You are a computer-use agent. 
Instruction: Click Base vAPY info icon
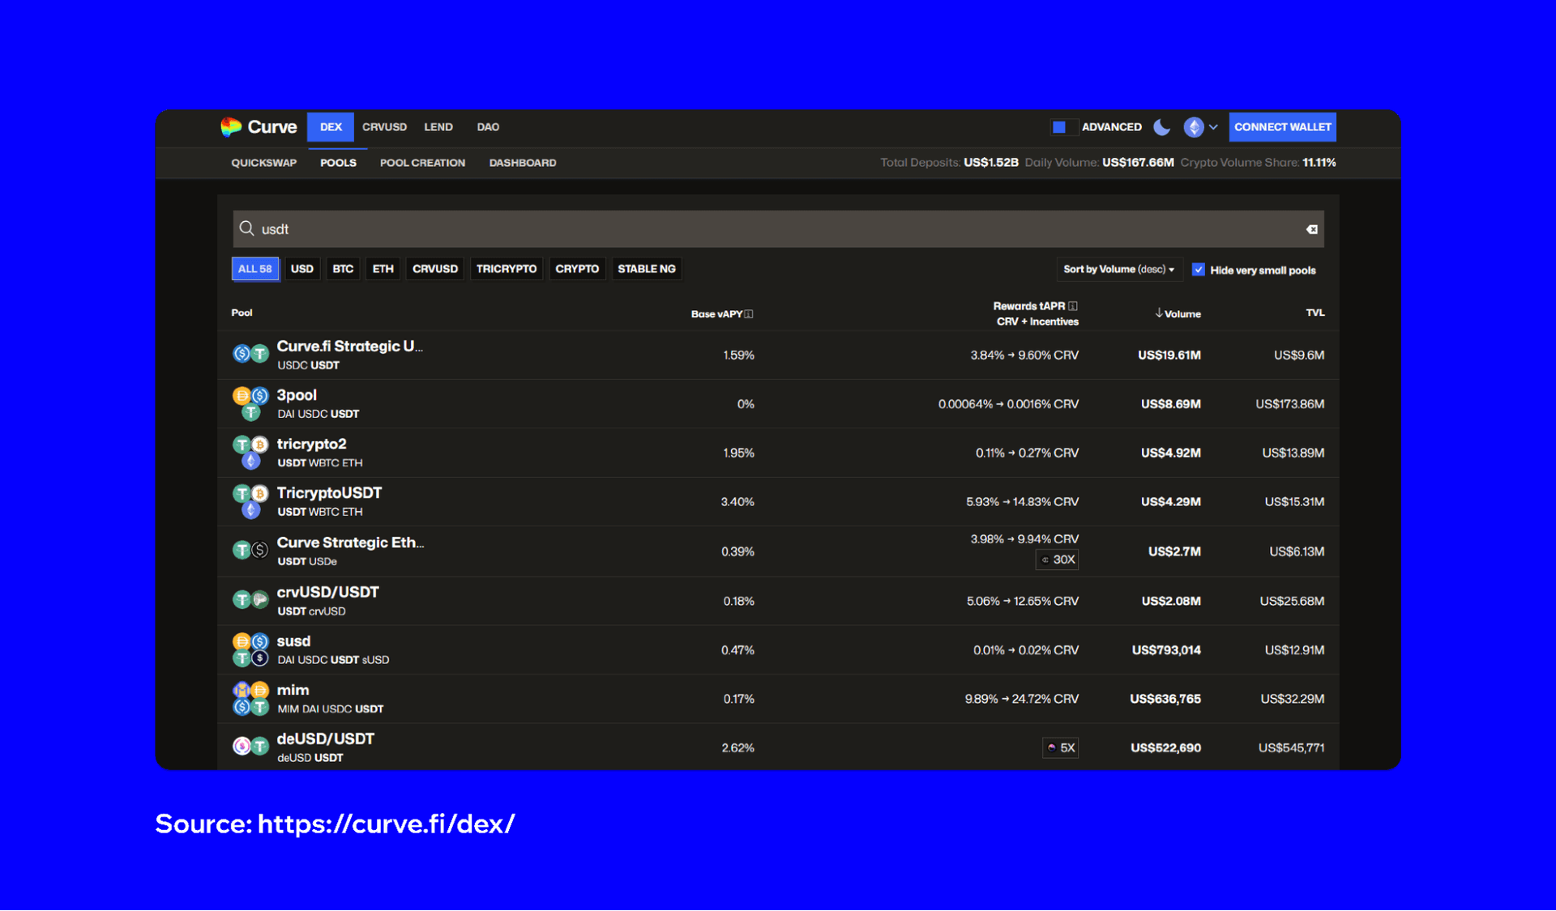point(749,314)
